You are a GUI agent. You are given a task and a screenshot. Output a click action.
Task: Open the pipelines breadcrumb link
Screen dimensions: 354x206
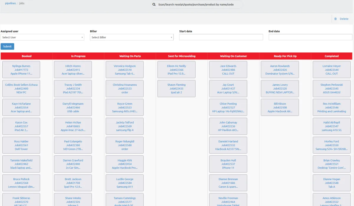click(x=10, y=3)
